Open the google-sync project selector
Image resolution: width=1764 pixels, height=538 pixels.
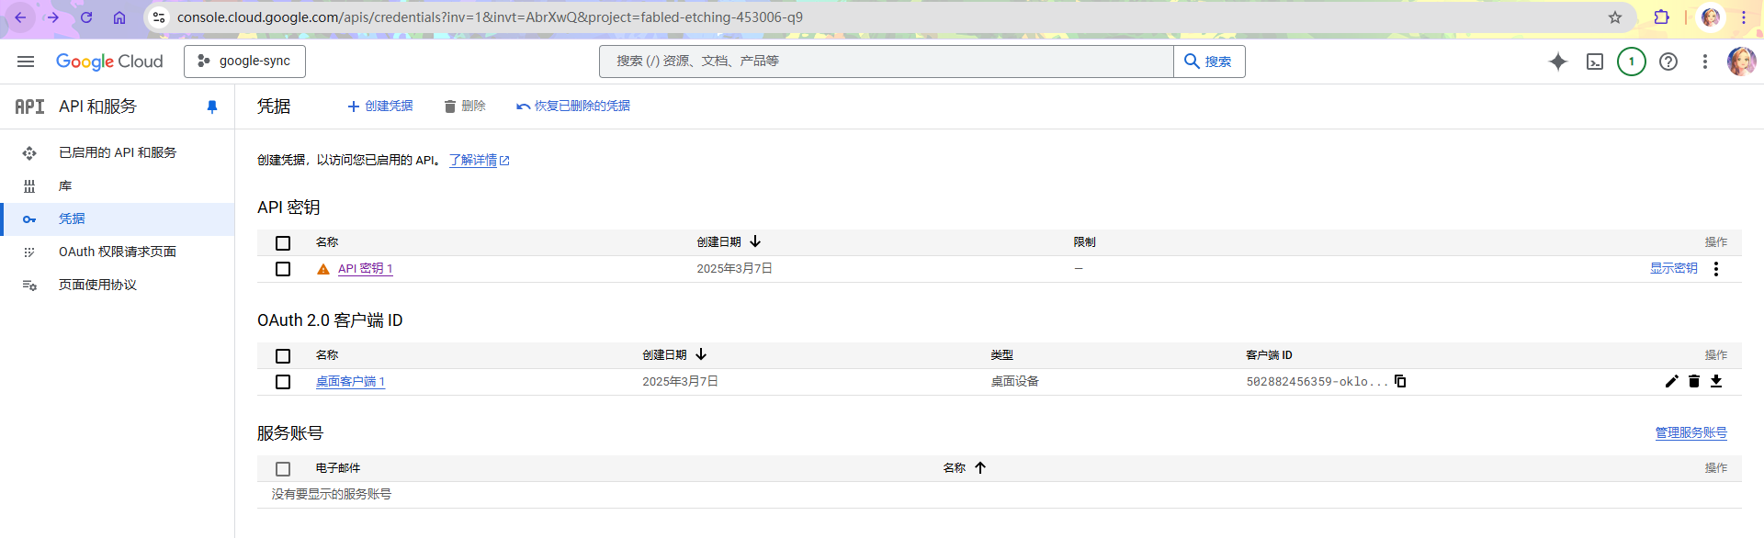pos(244,62)
